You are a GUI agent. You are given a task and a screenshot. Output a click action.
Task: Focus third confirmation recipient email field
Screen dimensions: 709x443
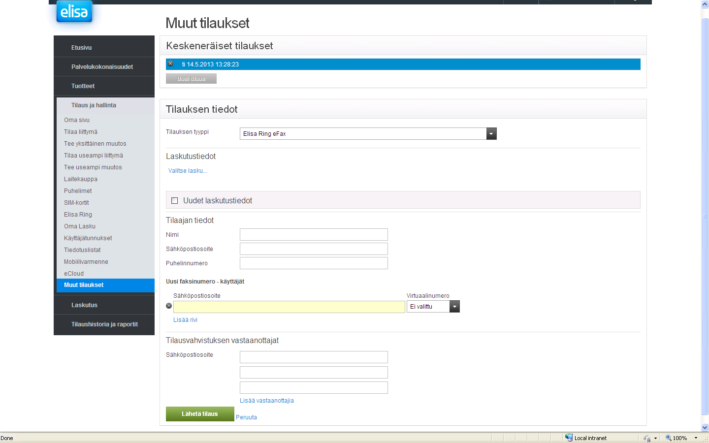tap(314, 387)
